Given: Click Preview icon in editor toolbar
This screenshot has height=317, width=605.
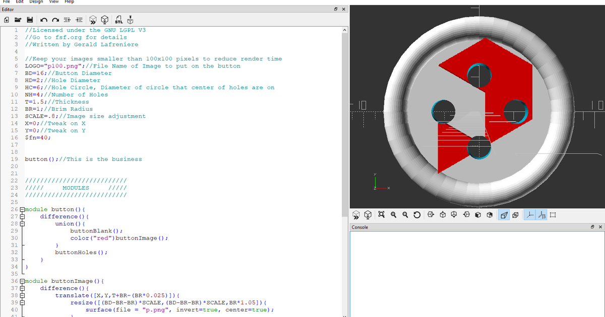Looking at the screenshot, I should 93,20.
